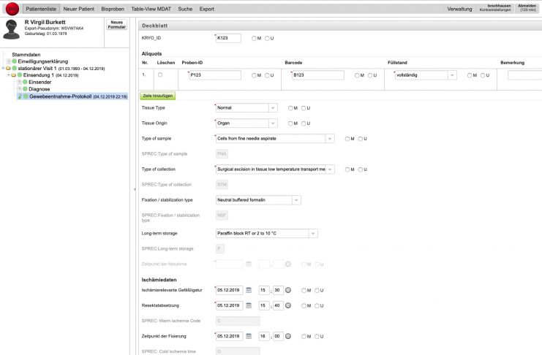Click folder icon of stationärer Visit 1
Viewport: 542px width, 355px height.
8,69
